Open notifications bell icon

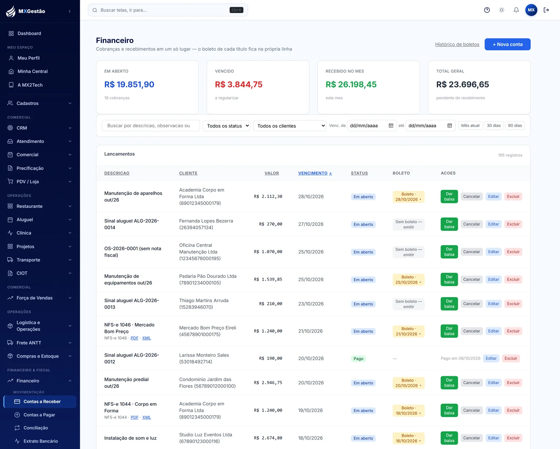coord(516,10)
